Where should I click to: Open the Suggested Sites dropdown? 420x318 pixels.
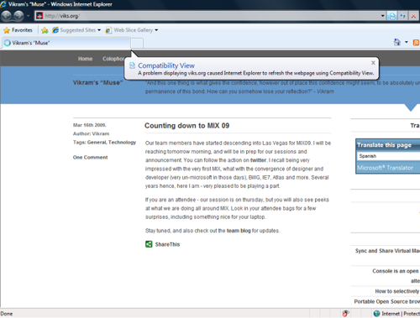76,30
